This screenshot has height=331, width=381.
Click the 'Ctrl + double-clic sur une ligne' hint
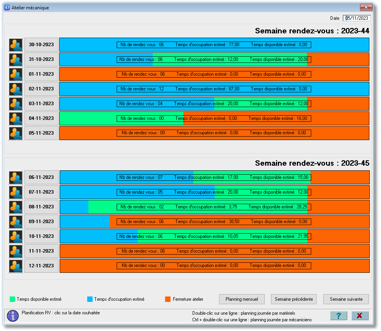(x=252, y=320)
